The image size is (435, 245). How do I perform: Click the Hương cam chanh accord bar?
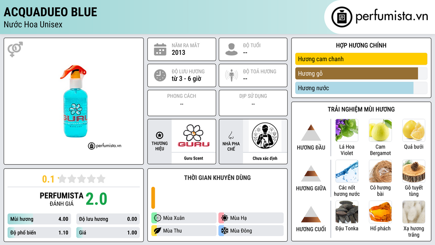[x=361, y=59]
